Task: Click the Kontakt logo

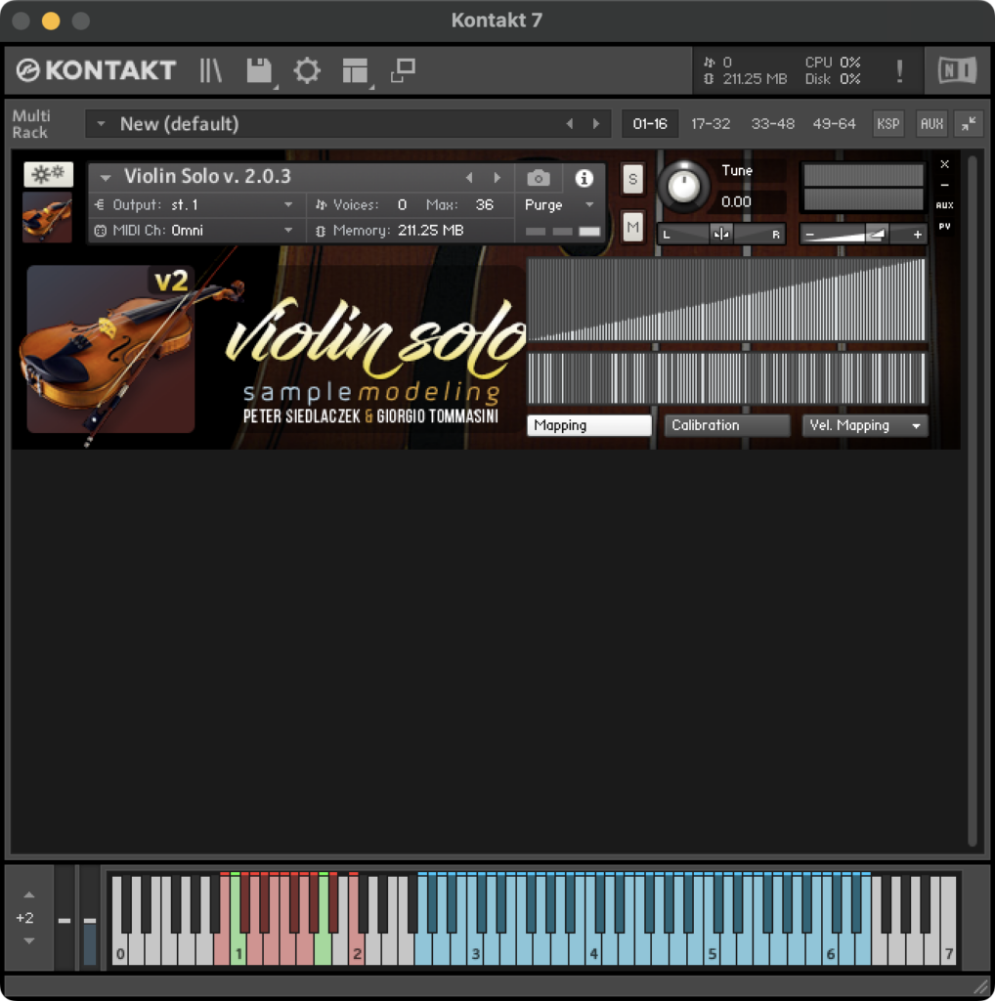Action: point(96,70)
